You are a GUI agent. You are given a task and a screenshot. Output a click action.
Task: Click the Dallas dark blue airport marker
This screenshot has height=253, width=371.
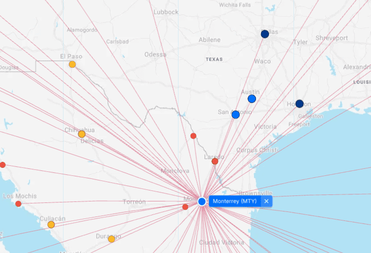tap(265, 34)
